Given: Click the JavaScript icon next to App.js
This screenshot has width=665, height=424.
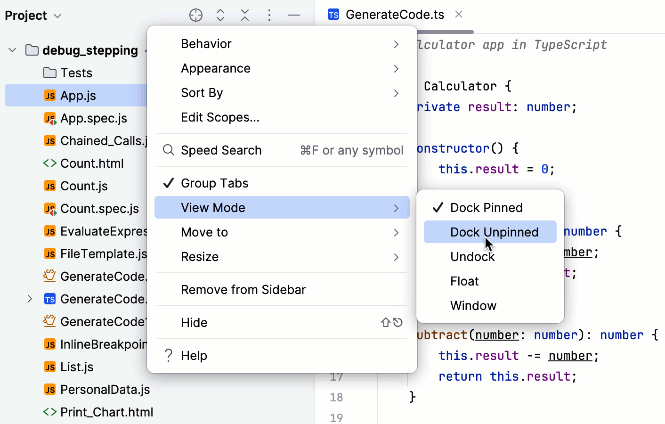Looking at the screenshot, I should [49, 95].
